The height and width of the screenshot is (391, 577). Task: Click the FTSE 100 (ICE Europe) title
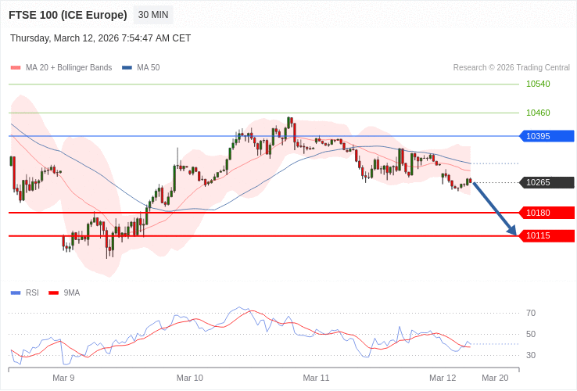(68, 15)
